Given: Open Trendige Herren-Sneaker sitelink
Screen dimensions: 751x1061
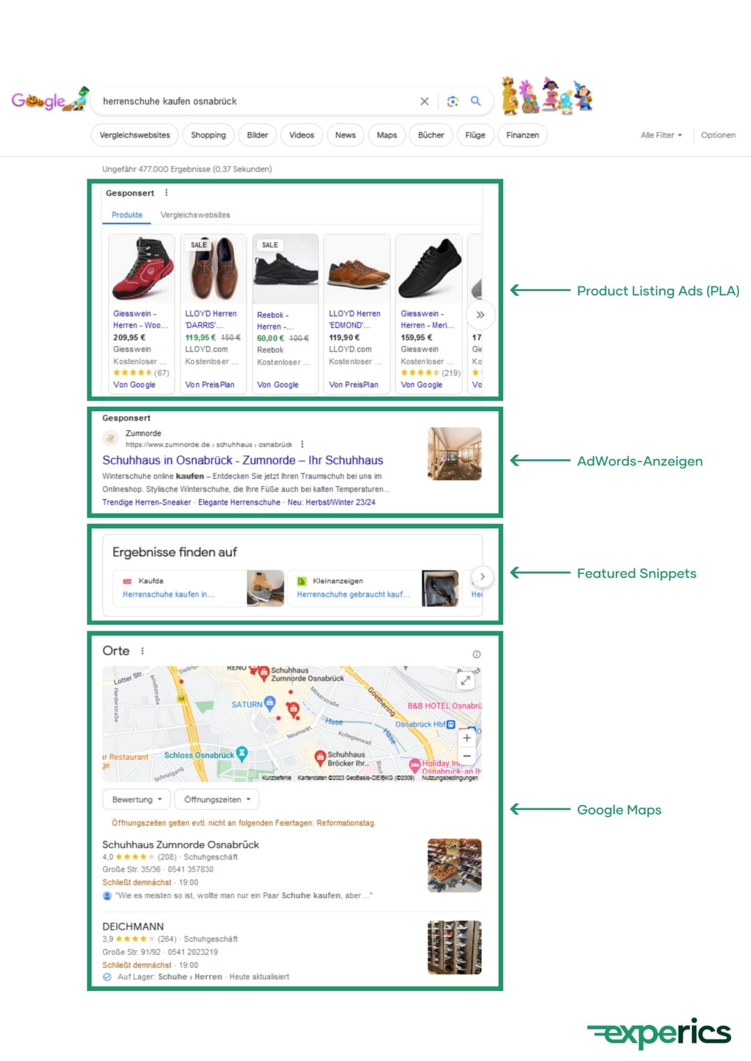Looking at the screenshot, I should pos(147,502).
